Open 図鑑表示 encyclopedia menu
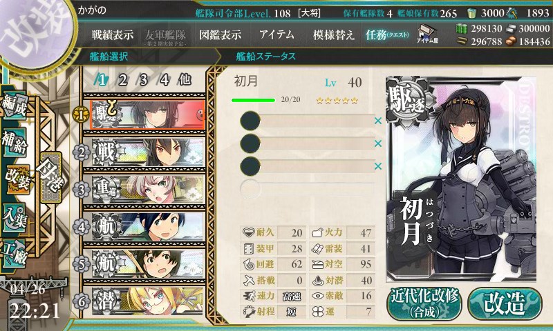The height and width of the screenshot is (331, 553). tap(220, 34)
